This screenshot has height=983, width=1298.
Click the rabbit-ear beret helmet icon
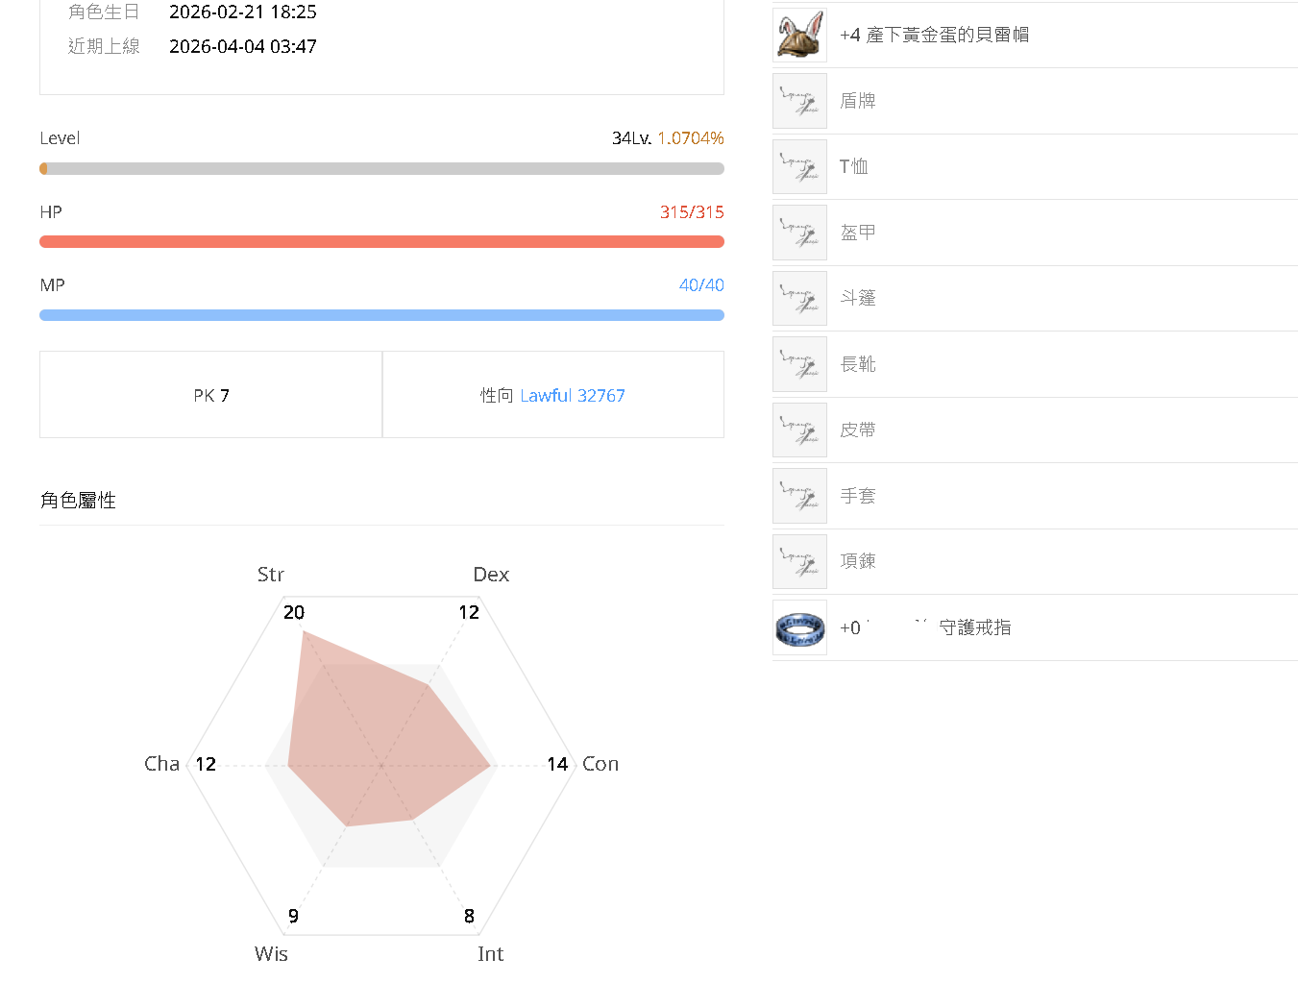(799, 36)
